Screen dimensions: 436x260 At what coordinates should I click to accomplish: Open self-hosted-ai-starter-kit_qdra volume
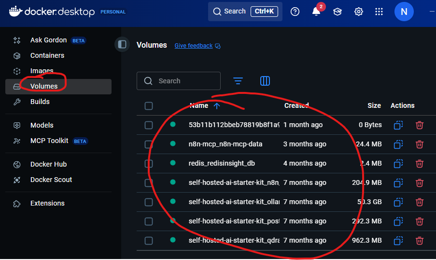234,241
